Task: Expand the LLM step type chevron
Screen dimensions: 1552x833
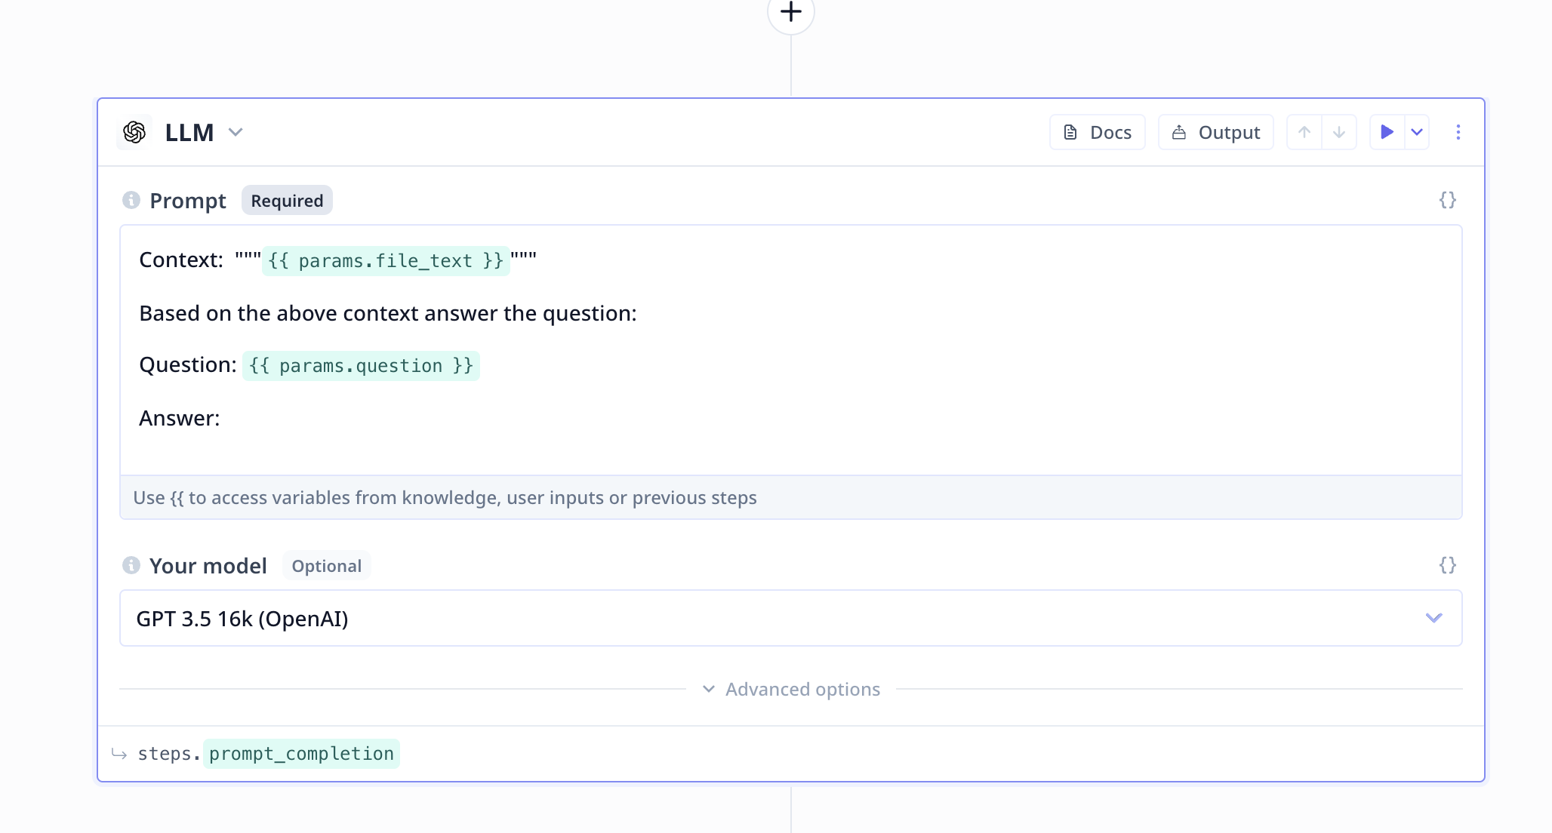Action: click(236, 132)
